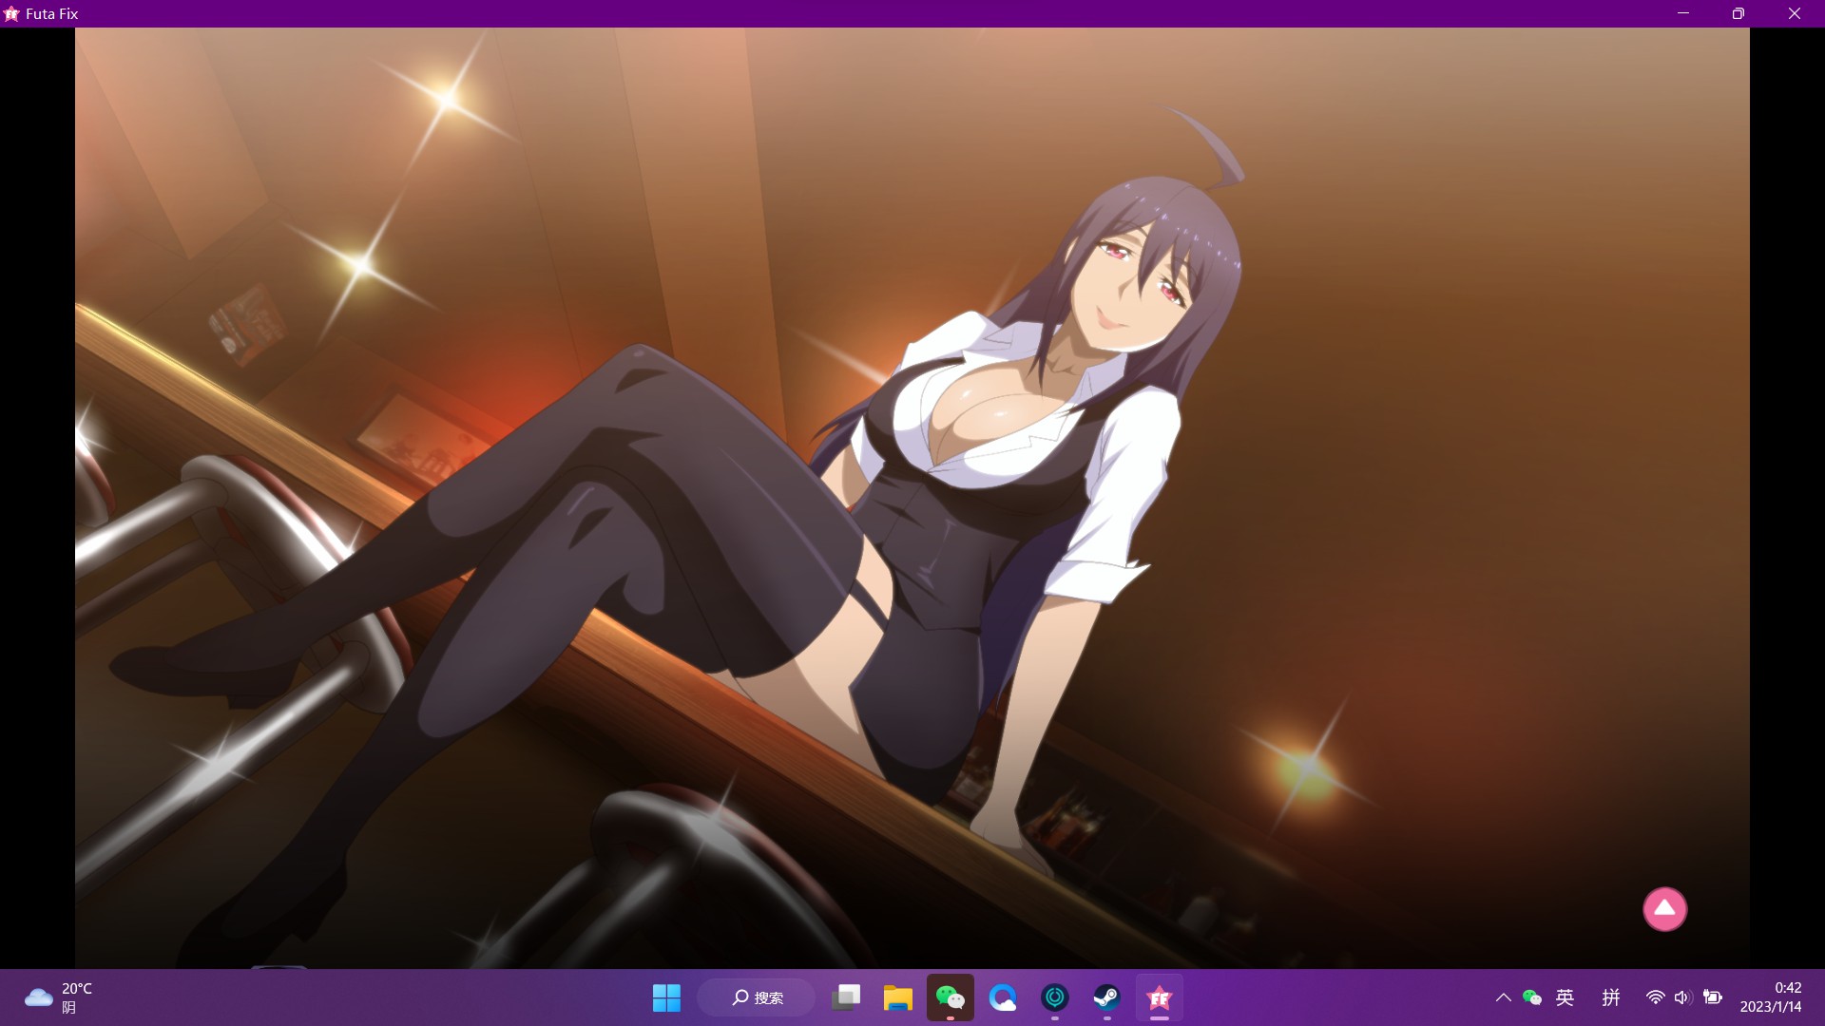Open the clock and date panel
The image size is (1825, 1026).
[x=1771, y=997]
